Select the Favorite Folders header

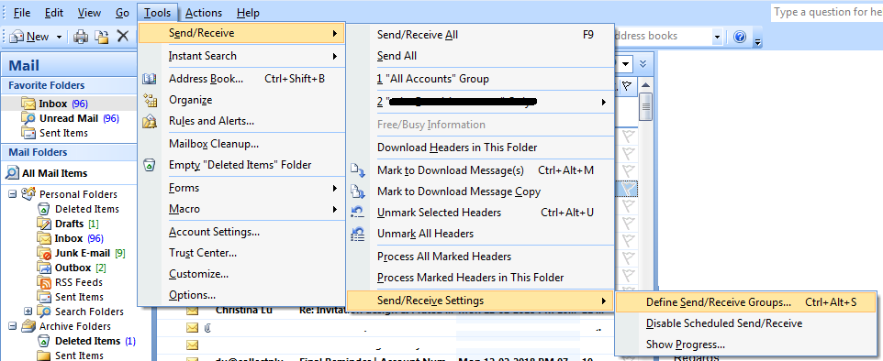[69, 85]
